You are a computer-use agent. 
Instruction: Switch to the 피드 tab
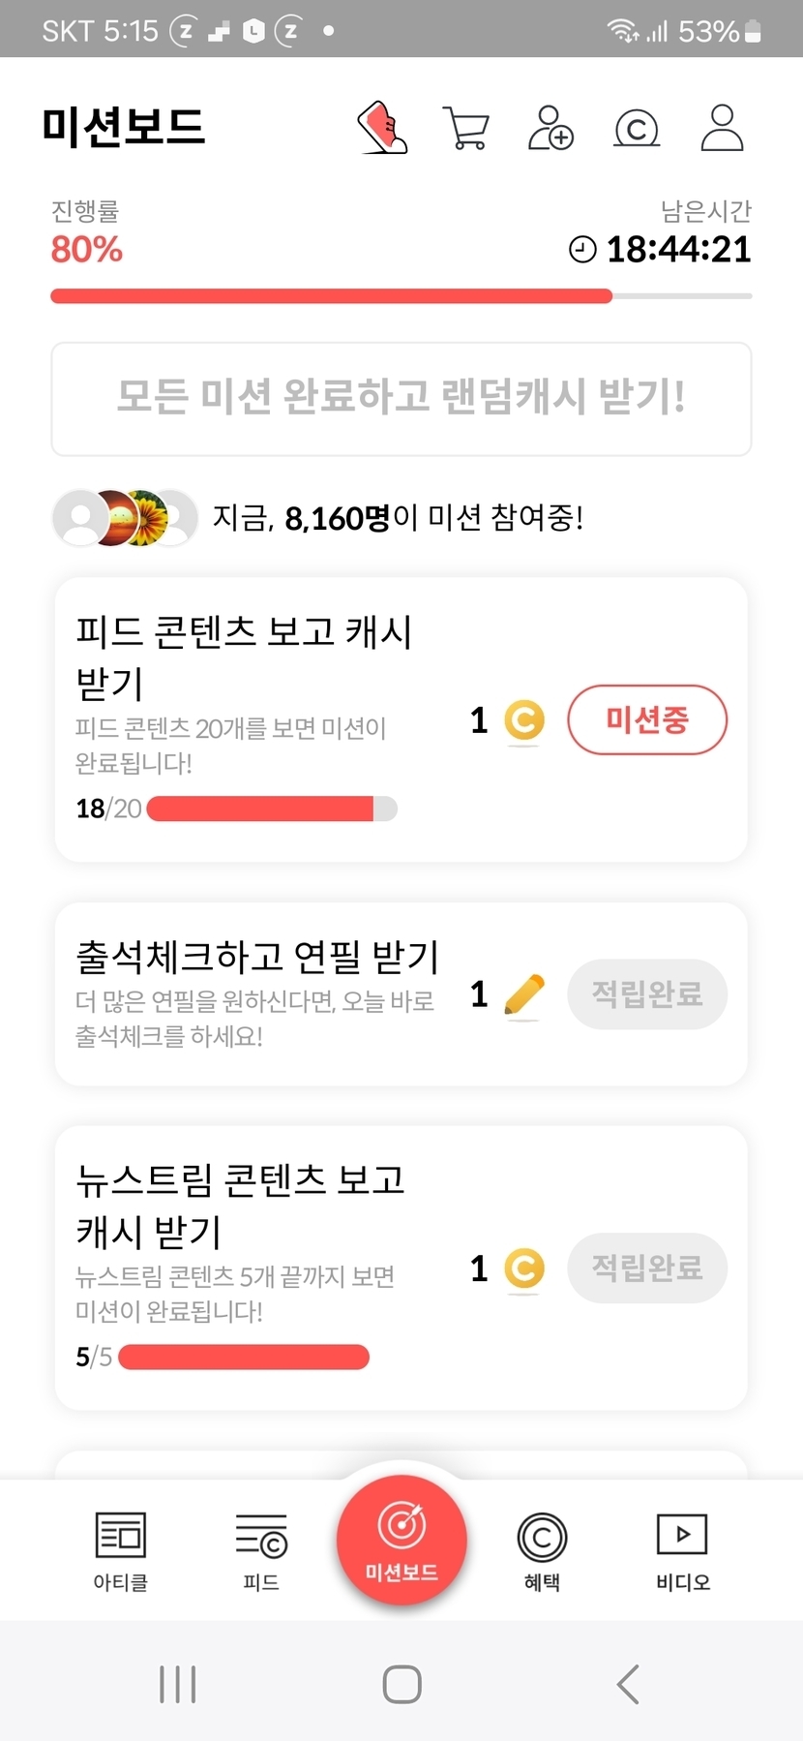261,1549
